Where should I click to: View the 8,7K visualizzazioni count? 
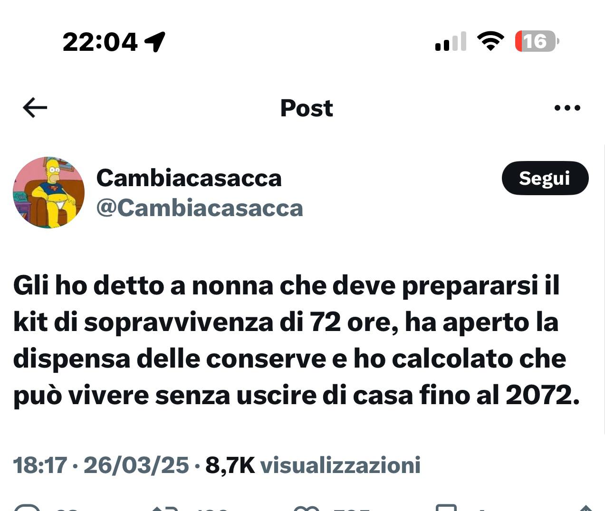tap(313, 465)
